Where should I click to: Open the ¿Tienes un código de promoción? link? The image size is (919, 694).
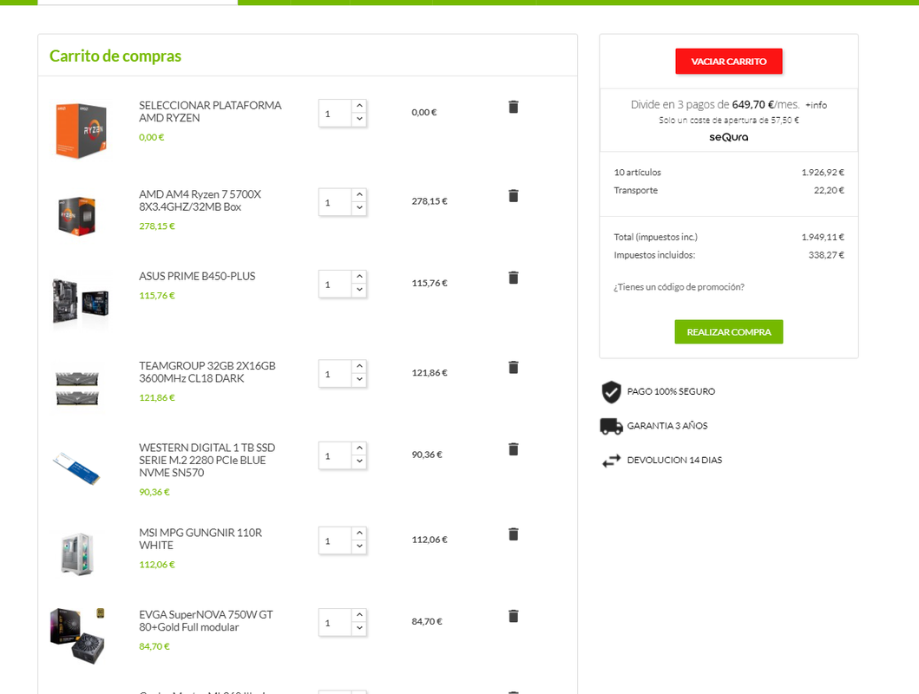pyautogui.click(x=679, y=287)
